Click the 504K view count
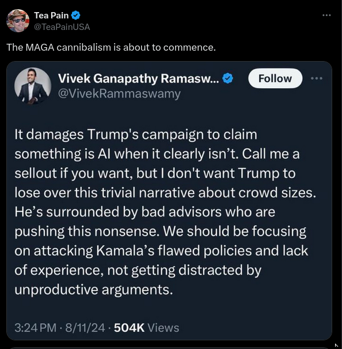This screenshot has height=349, width=342. [129, 328]
